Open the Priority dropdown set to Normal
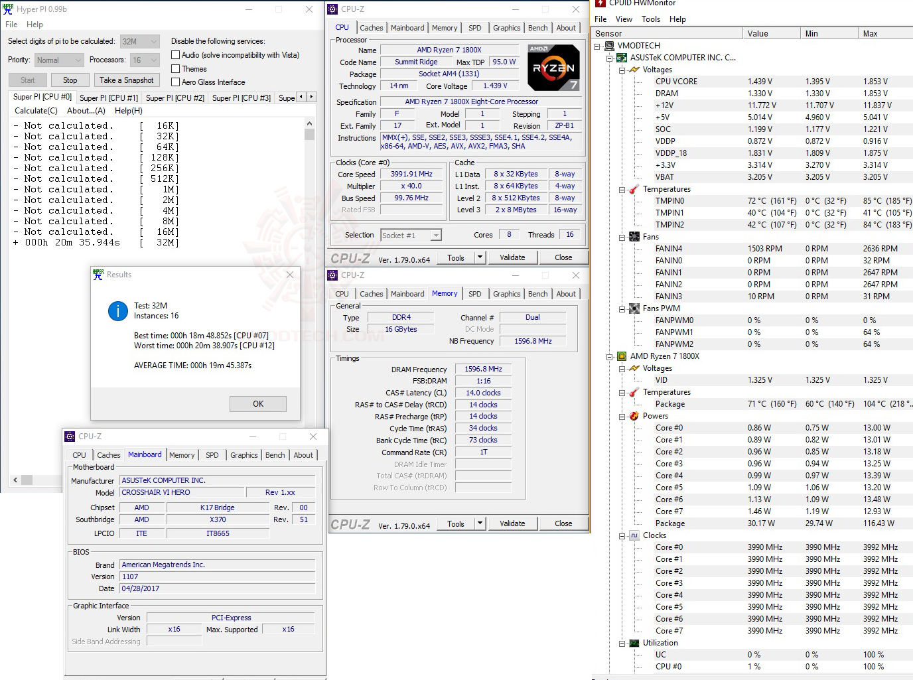Screen dimensions: 913x680 [x=59, y=60]
